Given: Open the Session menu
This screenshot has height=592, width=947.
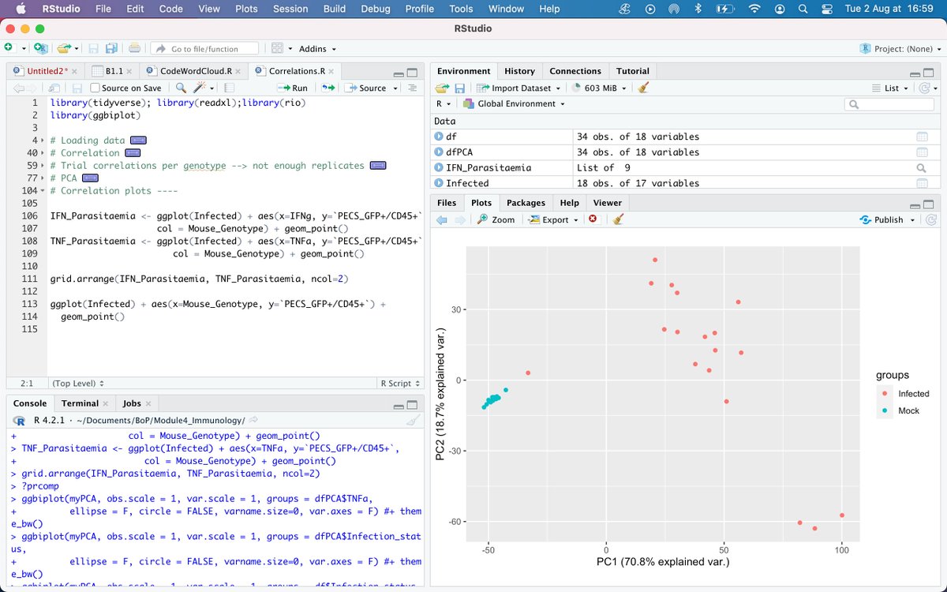Looking at the screenshot, I should coord(290,9).
